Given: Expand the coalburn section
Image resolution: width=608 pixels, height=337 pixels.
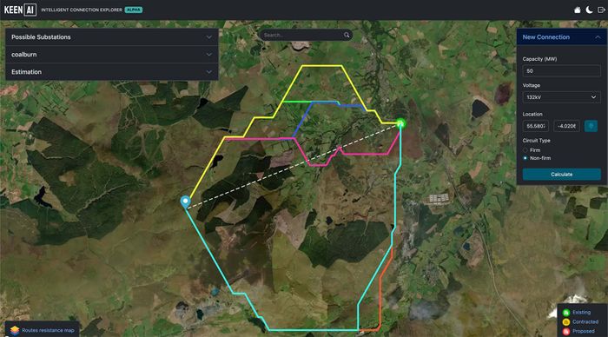Looking at the screenshot, I should coord(112,55).
